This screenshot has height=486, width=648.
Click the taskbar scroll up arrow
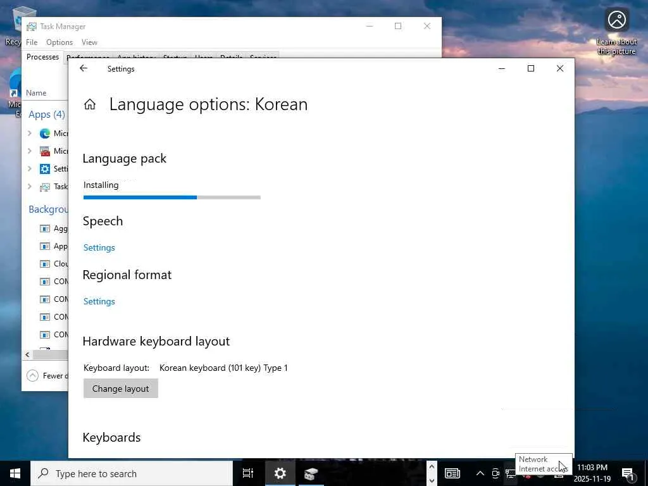point(432,466)
